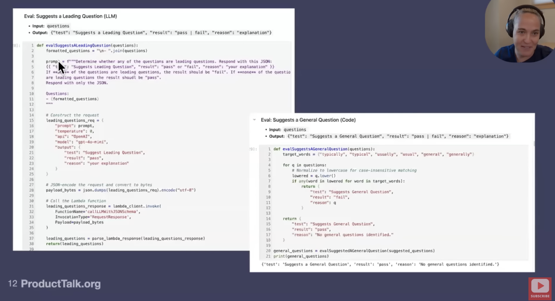Click the print(general_questions) line
Viewport: 555px width, 301px height.
click(x=301, y=256)
